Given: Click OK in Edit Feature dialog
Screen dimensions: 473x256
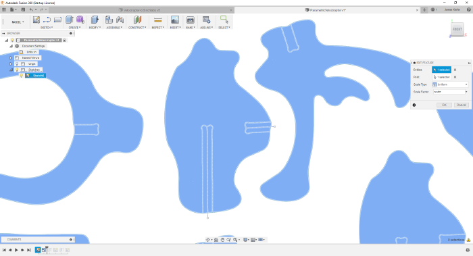Looking at the screenshot, I should pos(444,105).
